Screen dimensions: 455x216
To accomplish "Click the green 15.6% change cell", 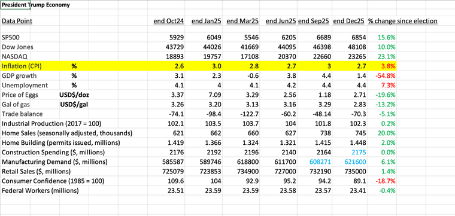I will [x=386, y=38].
